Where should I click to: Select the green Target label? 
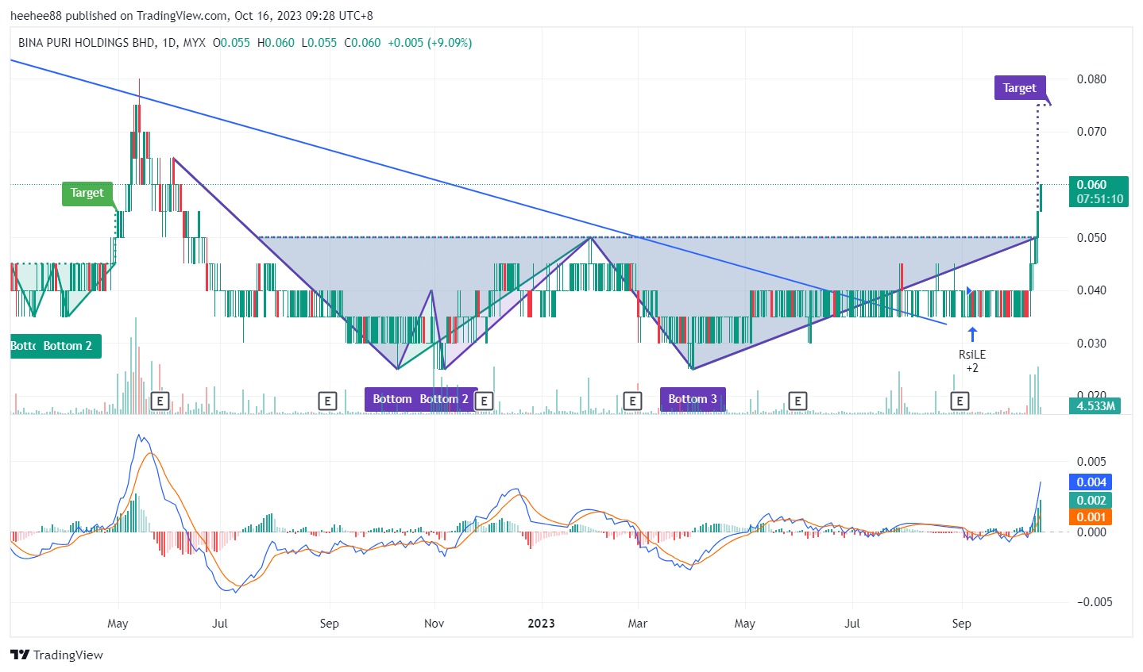[x=87, y=193]
